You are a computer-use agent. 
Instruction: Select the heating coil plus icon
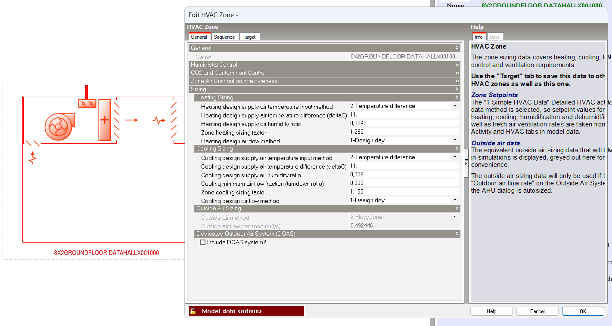104,120
